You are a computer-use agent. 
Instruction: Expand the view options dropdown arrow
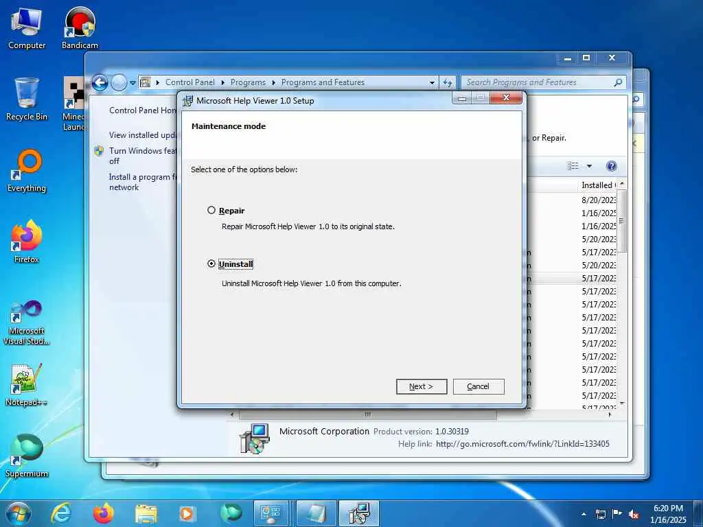tap(589, 166)
